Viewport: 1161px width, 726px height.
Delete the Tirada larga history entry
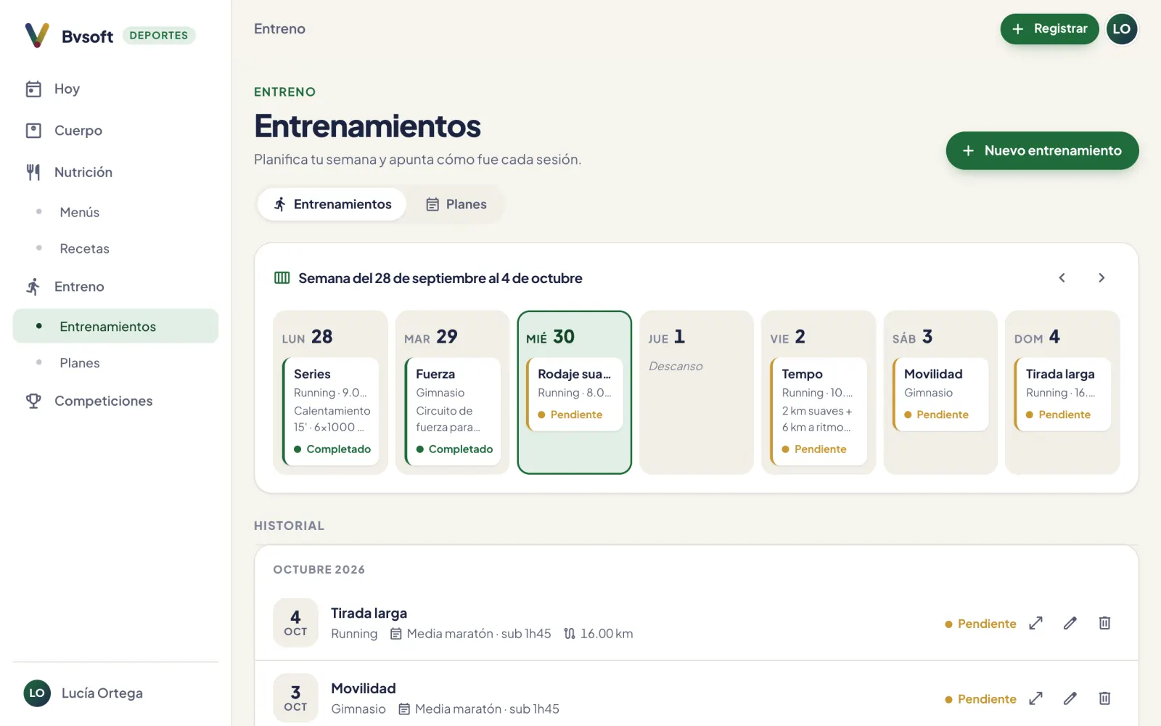[x=1104, y=623]
